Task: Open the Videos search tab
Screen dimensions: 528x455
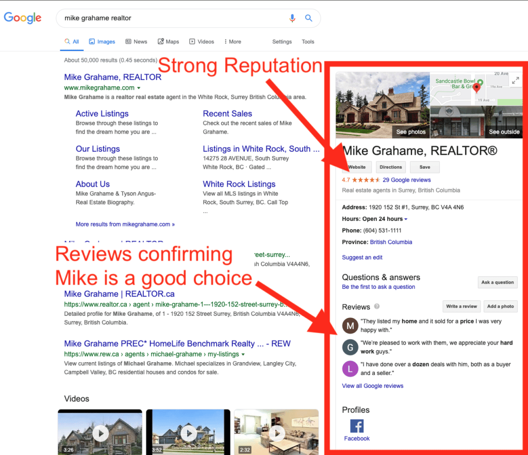Action: click(201, 42)
